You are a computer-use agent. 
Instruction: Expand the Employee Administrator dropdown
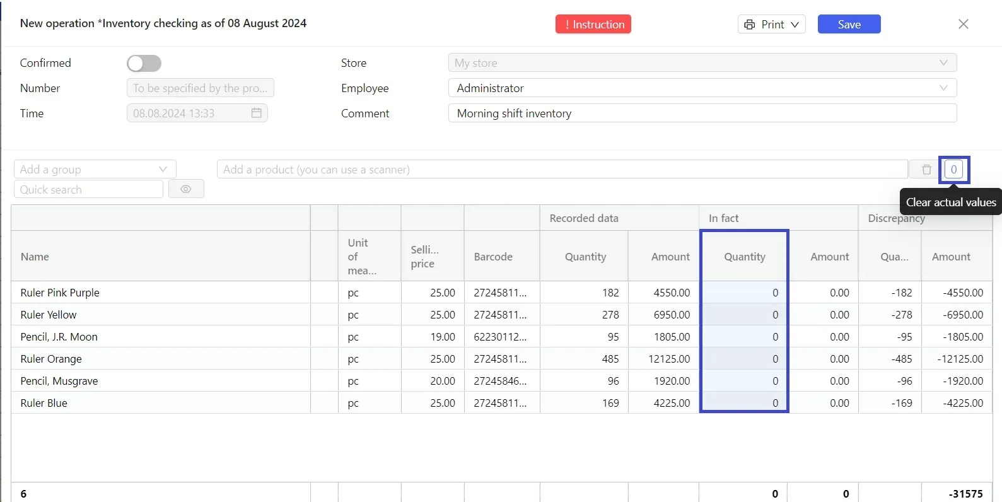pos(702,88)
